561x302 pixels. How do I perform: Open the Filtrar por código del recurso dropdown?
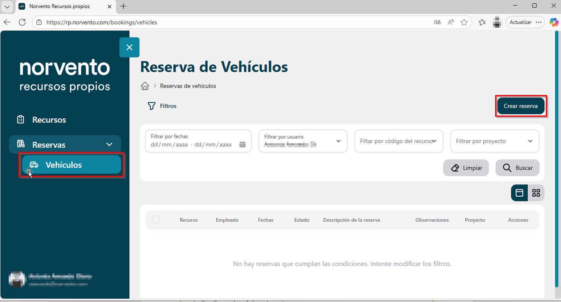(x=399, y=141)
